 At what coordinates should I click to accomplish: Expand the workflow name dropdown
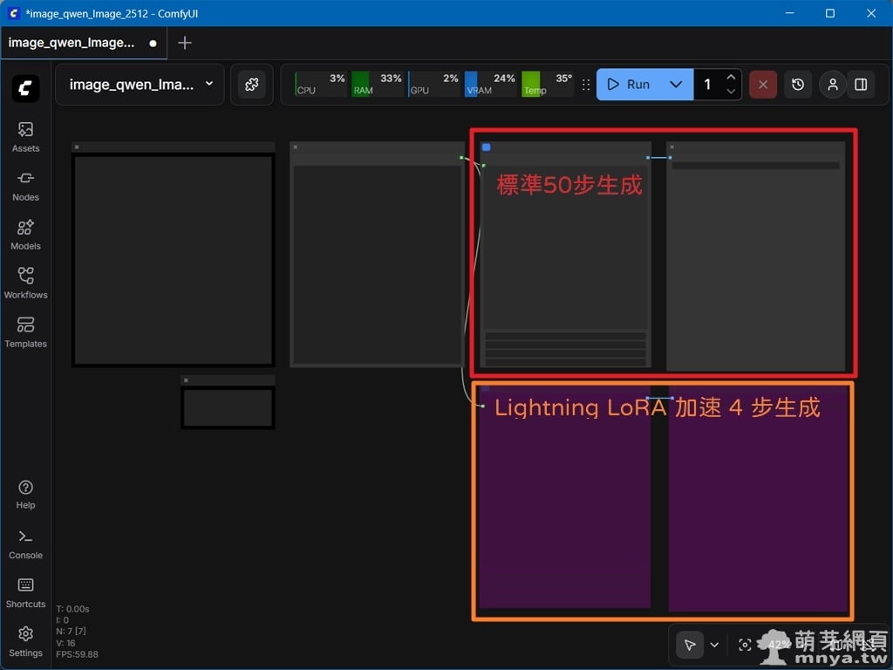(208, 84)
